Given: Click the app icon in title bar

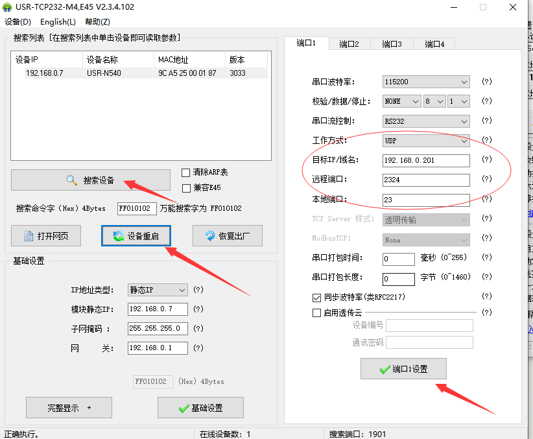Looking at the screenshot, I should pyautogui.click(x=8, y=7).
